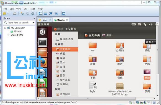The image size is (161, 105).
Task: Select 下载 in the file sidebar
Action: [x=61, y=71]
